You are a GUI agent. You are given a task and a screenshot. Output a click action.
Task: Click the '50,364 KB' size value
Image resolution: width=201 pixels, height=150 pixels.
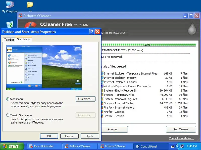[166, 90]
